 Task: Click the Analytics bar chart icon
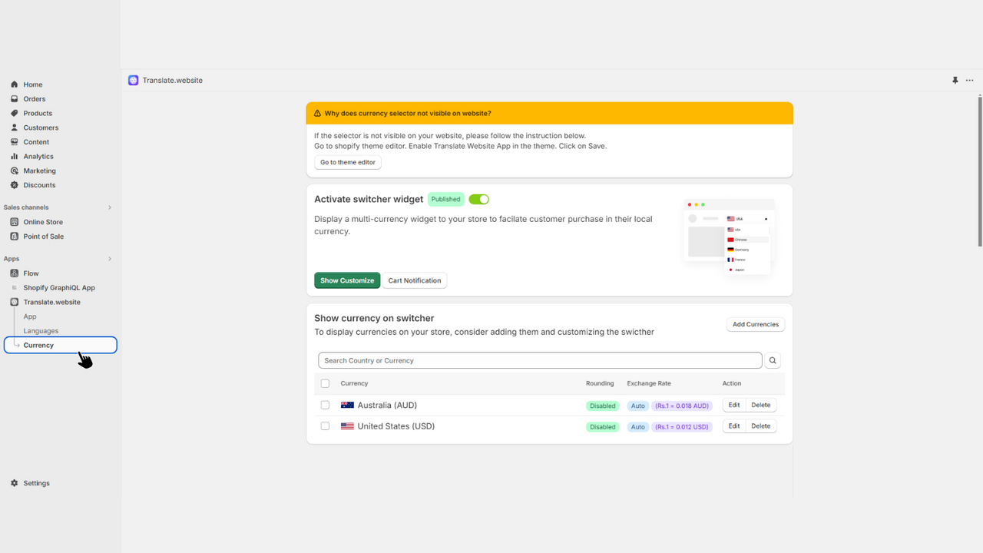(x=15, y=156)
